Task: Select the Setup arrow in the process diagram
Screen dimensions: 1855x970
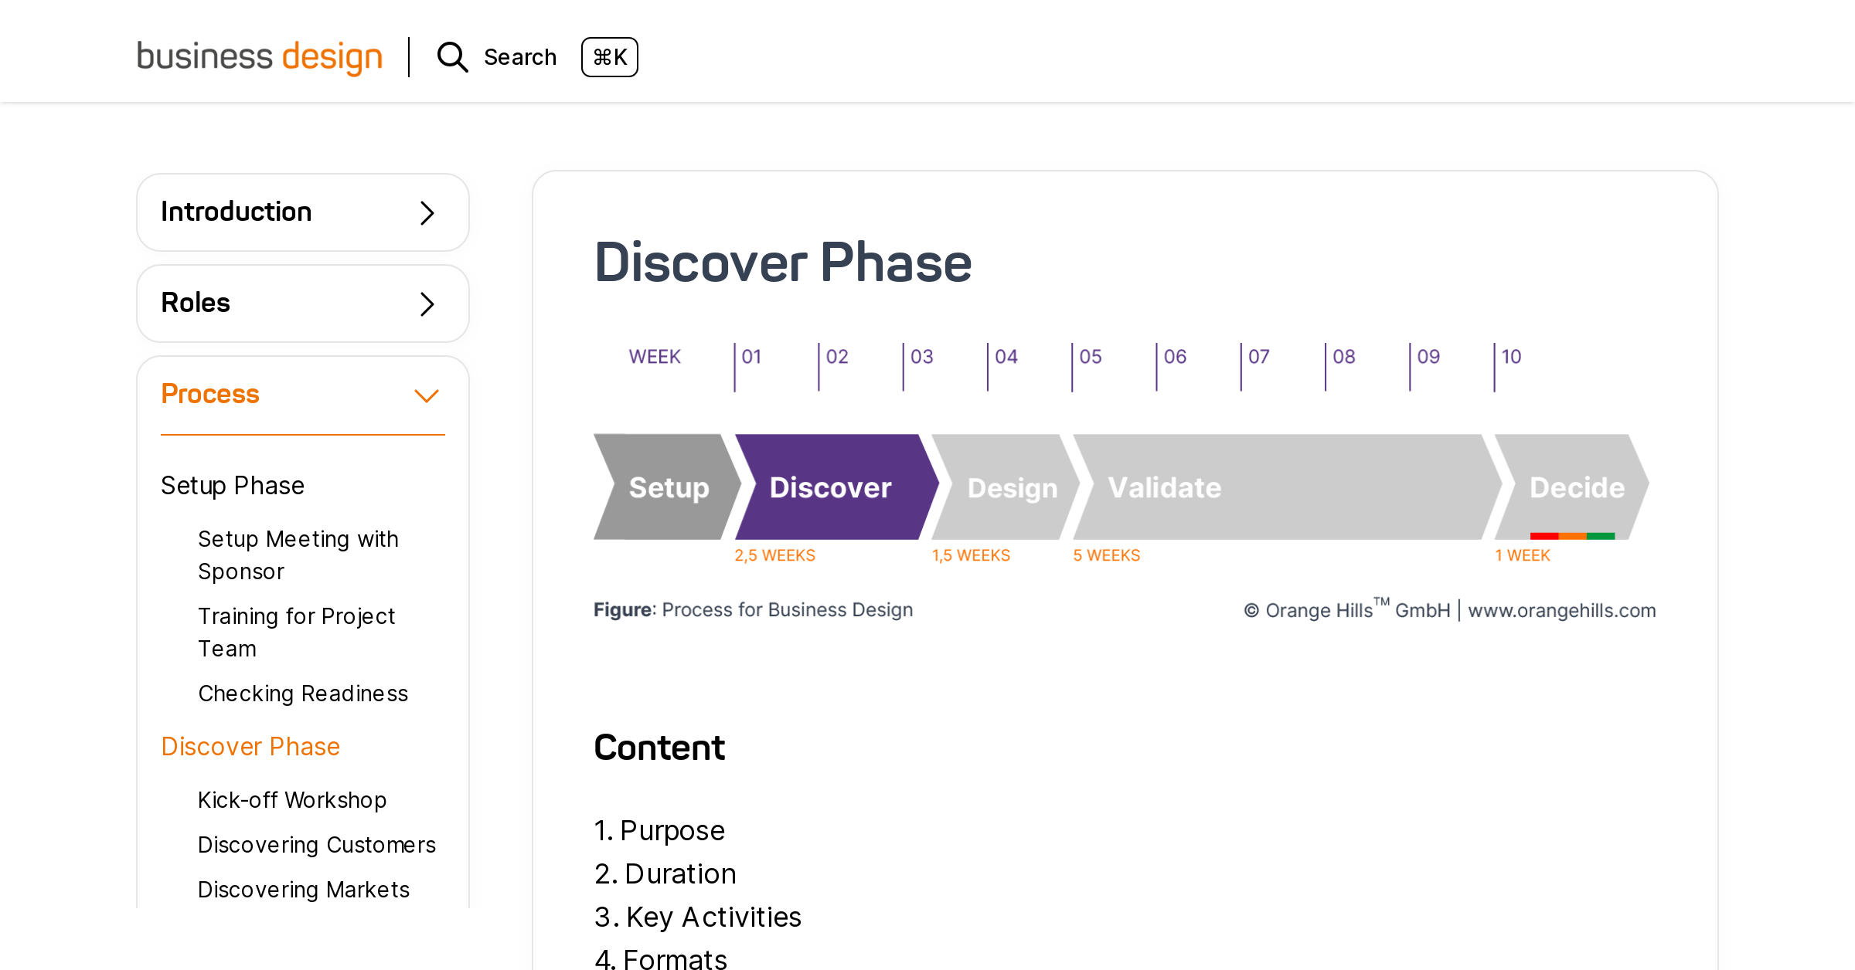Action: point(669,487)
